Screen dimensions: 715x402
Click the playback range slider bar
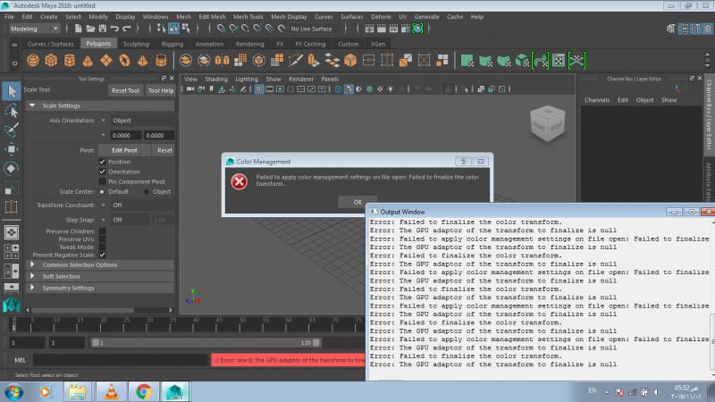pos(206,342)
